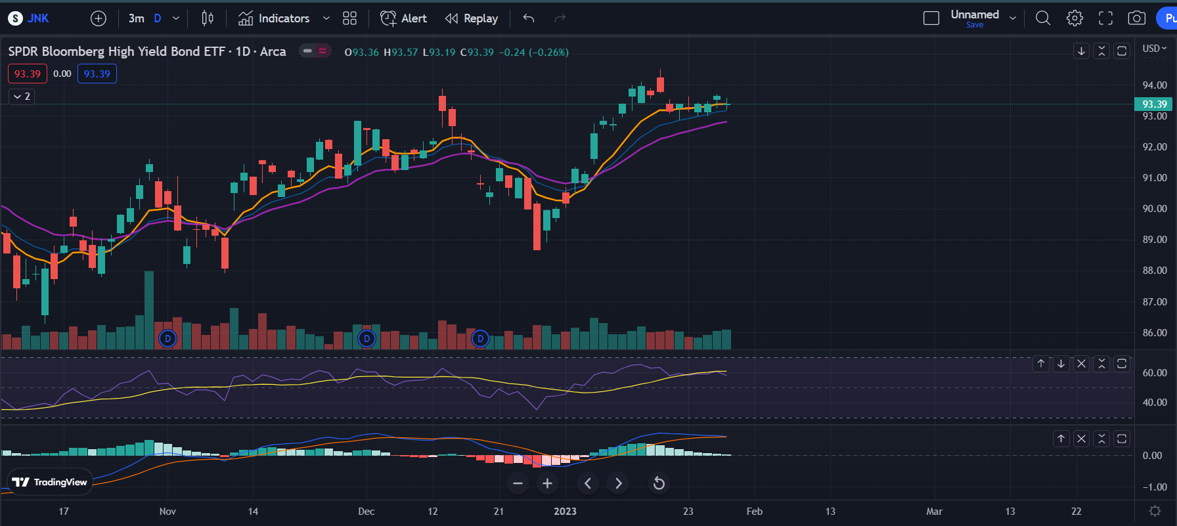Screen dimensions: 1177x526
Task: Select the 3m time interval
Action: tap(137, 18)
